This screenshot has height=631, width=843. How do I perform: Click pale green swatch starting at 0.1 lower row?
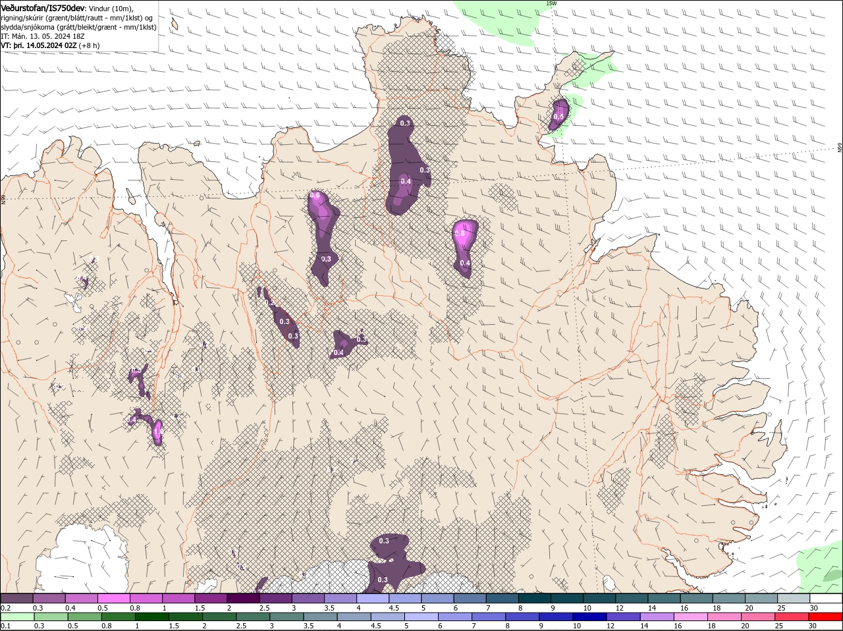pos(17,617)
